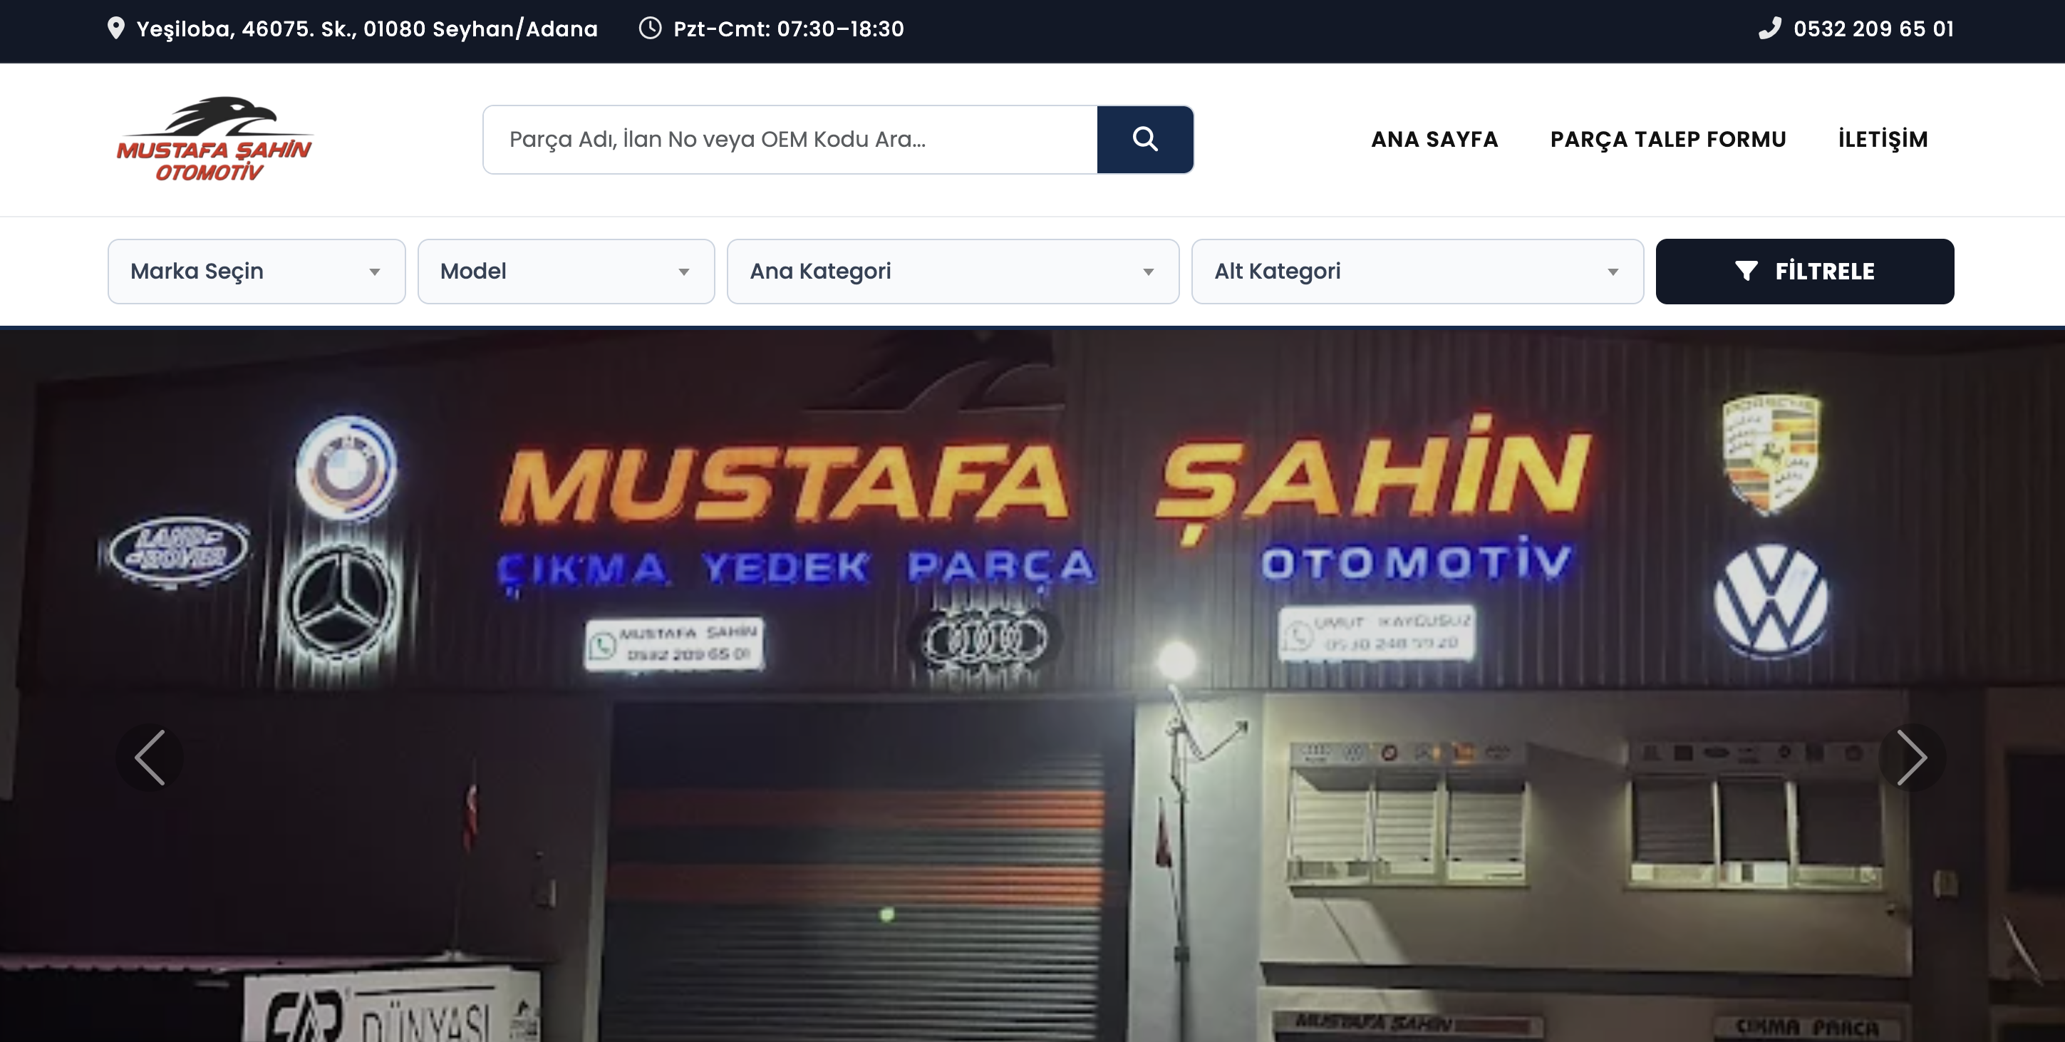Open the ANA SAYFA menu item
The height and width of the screenshot is (1042, 2065).
(x=1434, y=140)
